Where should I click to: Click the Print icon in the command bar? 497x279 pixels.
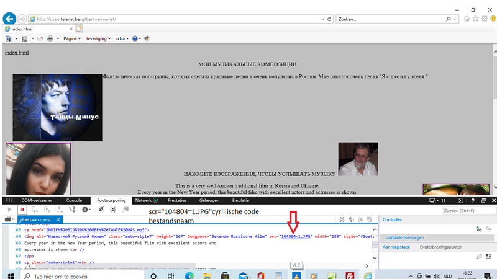click(x=50, y=38)
